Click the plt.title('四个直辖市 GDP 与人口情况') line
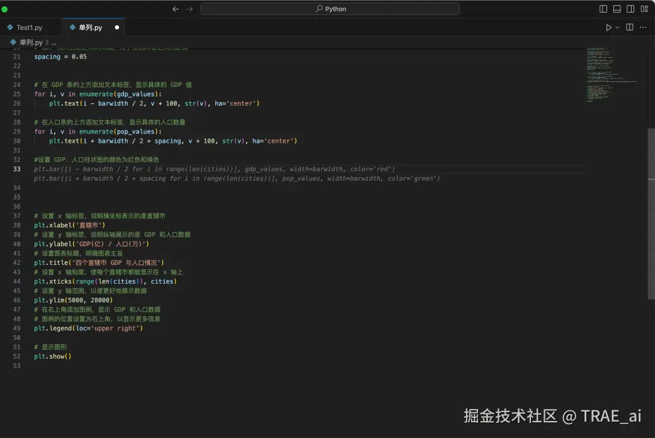This screenshot has height=438, width=655. 99,262
